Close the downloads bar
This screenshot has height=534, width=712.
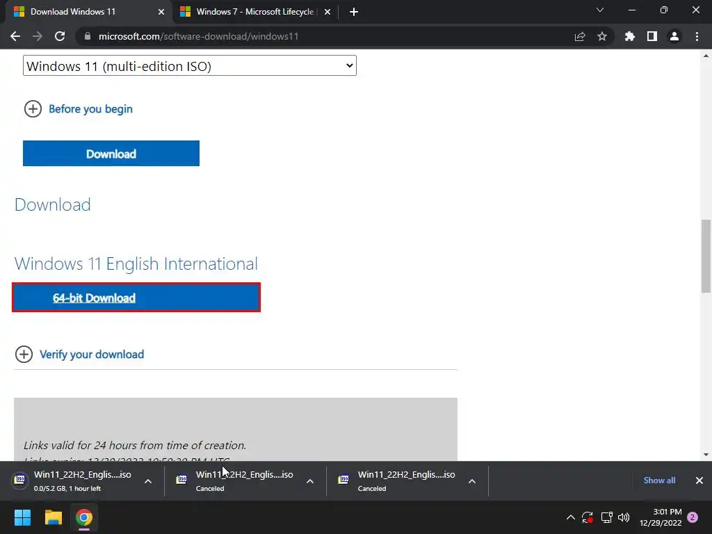coord(699,480)
